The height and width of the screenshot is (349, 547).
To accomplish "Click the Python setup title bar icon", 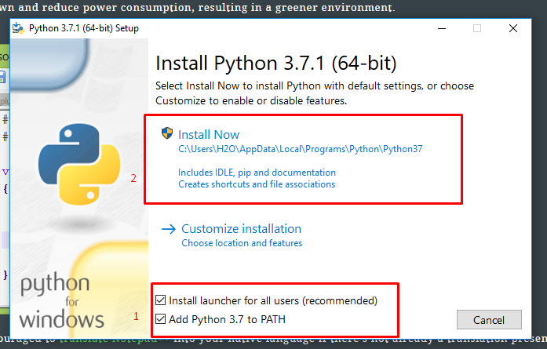I will coord(18,28).
